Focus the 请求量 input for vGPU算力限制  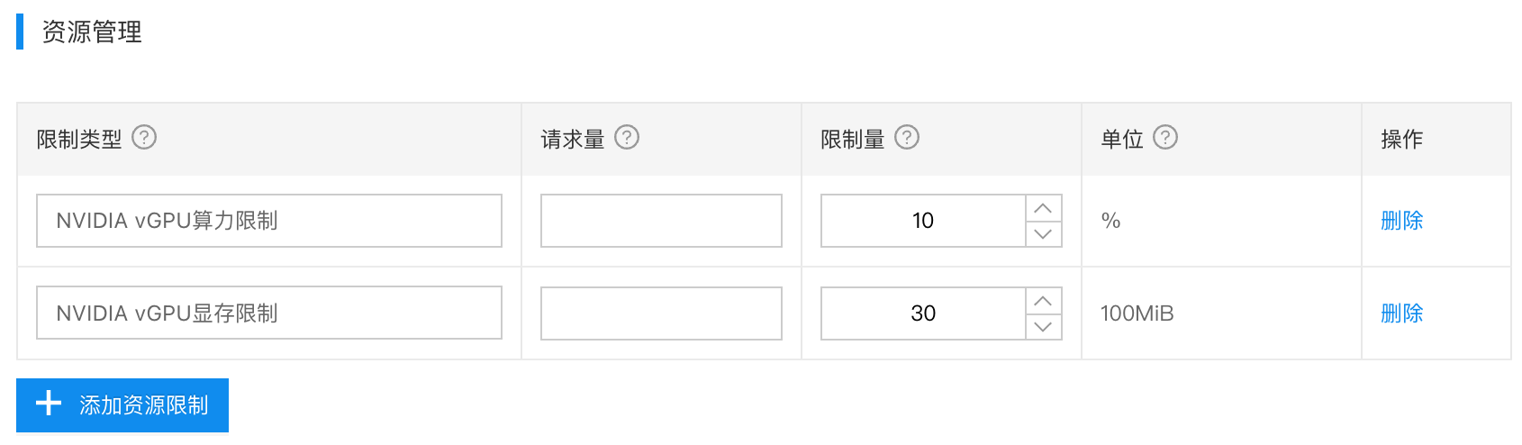[x=661, y=221]
